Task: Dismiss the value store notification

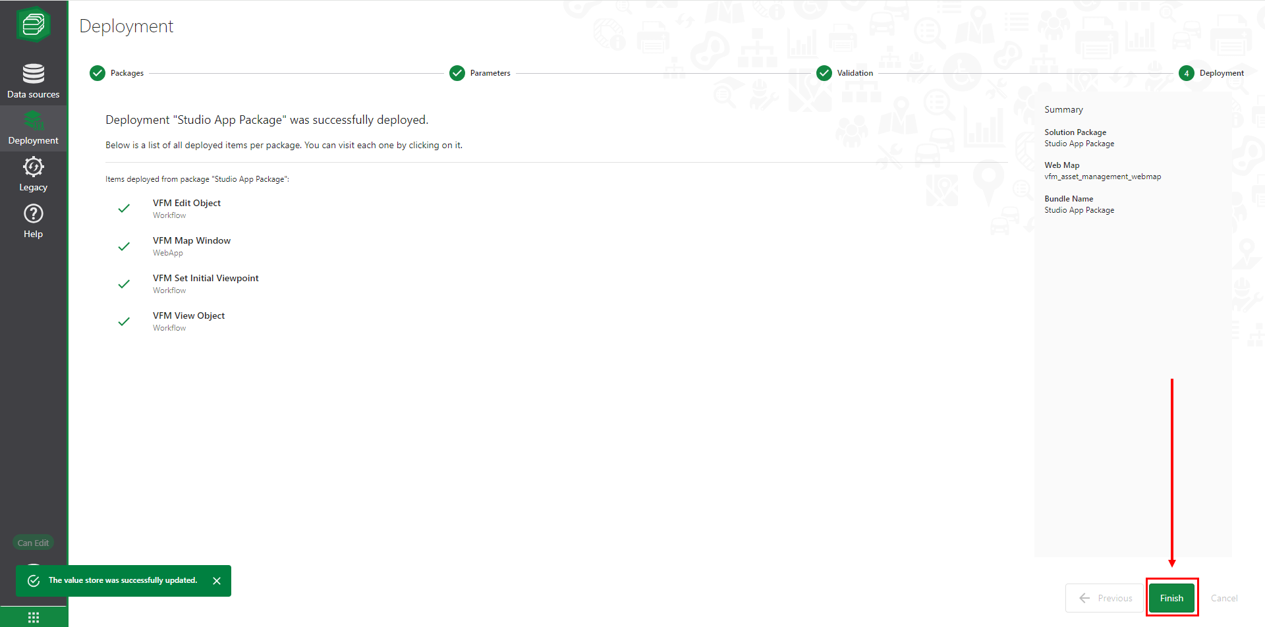Action: (217, 581)
